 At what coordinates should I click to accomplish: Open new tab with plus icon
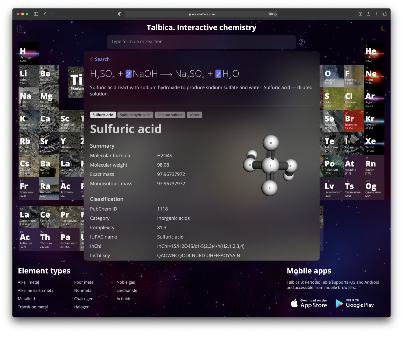pos(376,14)
